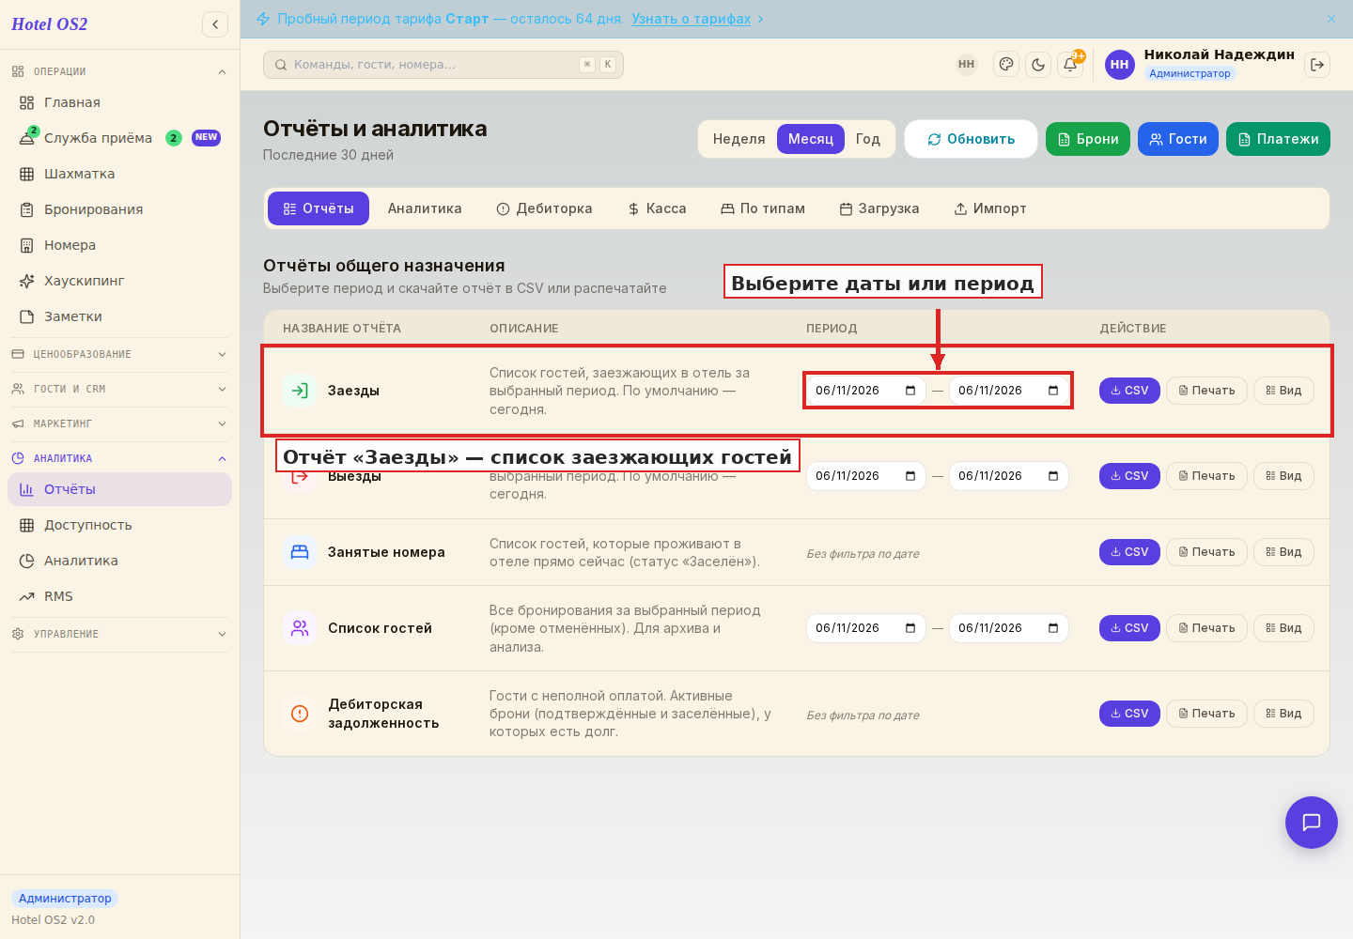Print the Заезды report
The image size is (1353, 939).
coord(1206,391)
